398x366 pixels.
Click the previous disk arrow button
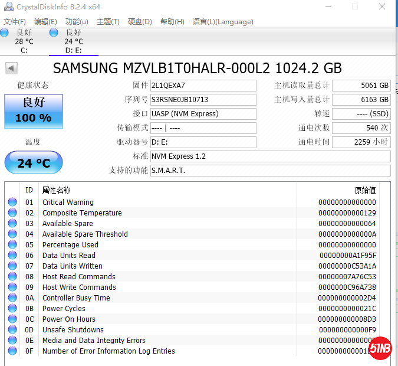click(x=11, y=68)
